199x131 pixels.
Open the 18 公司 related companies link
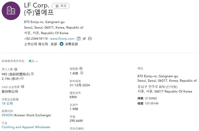[x=7, y=103]
